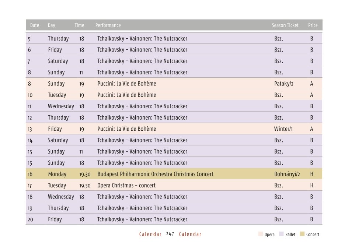Select the Performance column header
The height and width of the screenshot is (250, 348).
click(108, 25)
